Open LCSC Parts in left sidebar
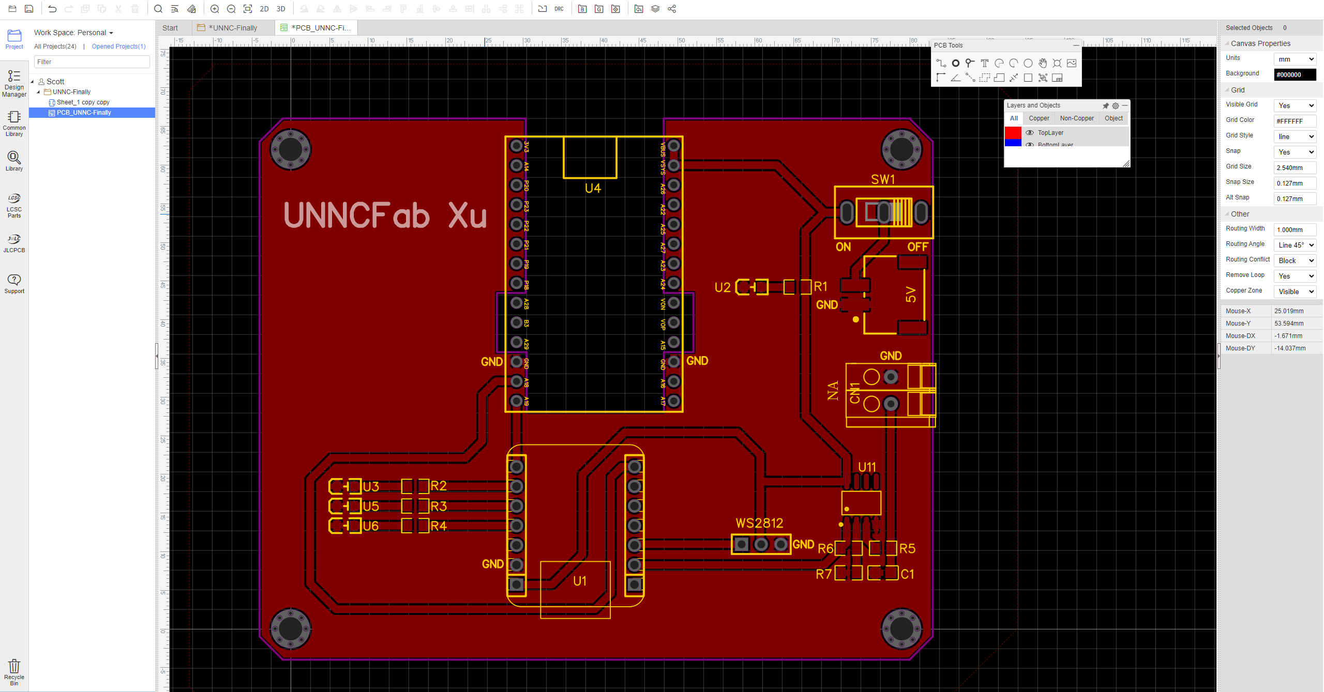Viewport: 1324px width, 692px height. point(14,205)
